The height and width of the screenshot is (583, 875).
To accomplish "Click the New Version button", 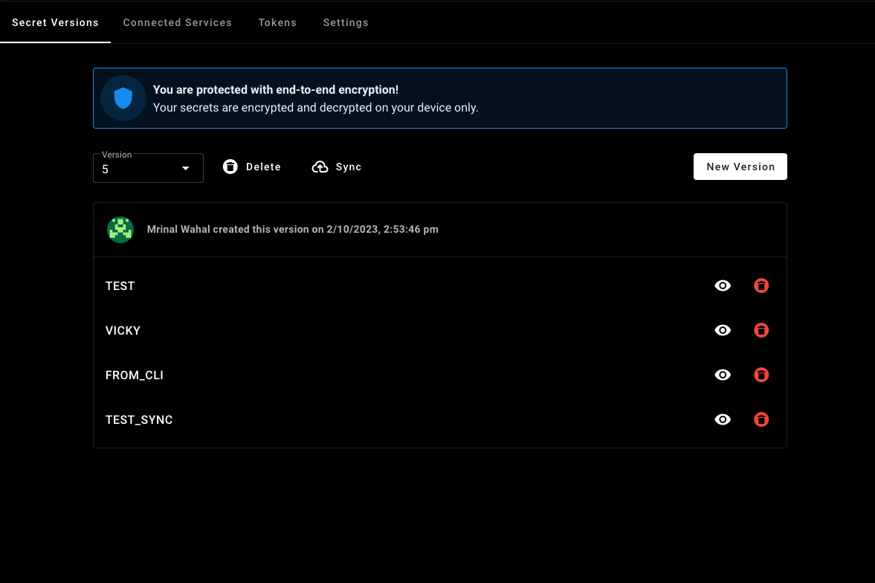I will pyautogui.click(x=740, y=167).
